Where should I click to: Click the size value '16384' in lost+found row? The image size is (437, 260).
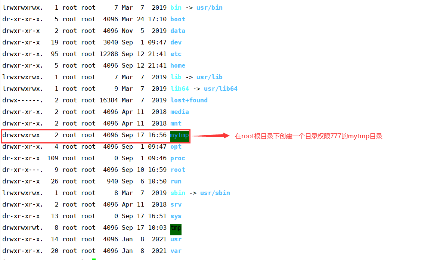pos(109,100)
